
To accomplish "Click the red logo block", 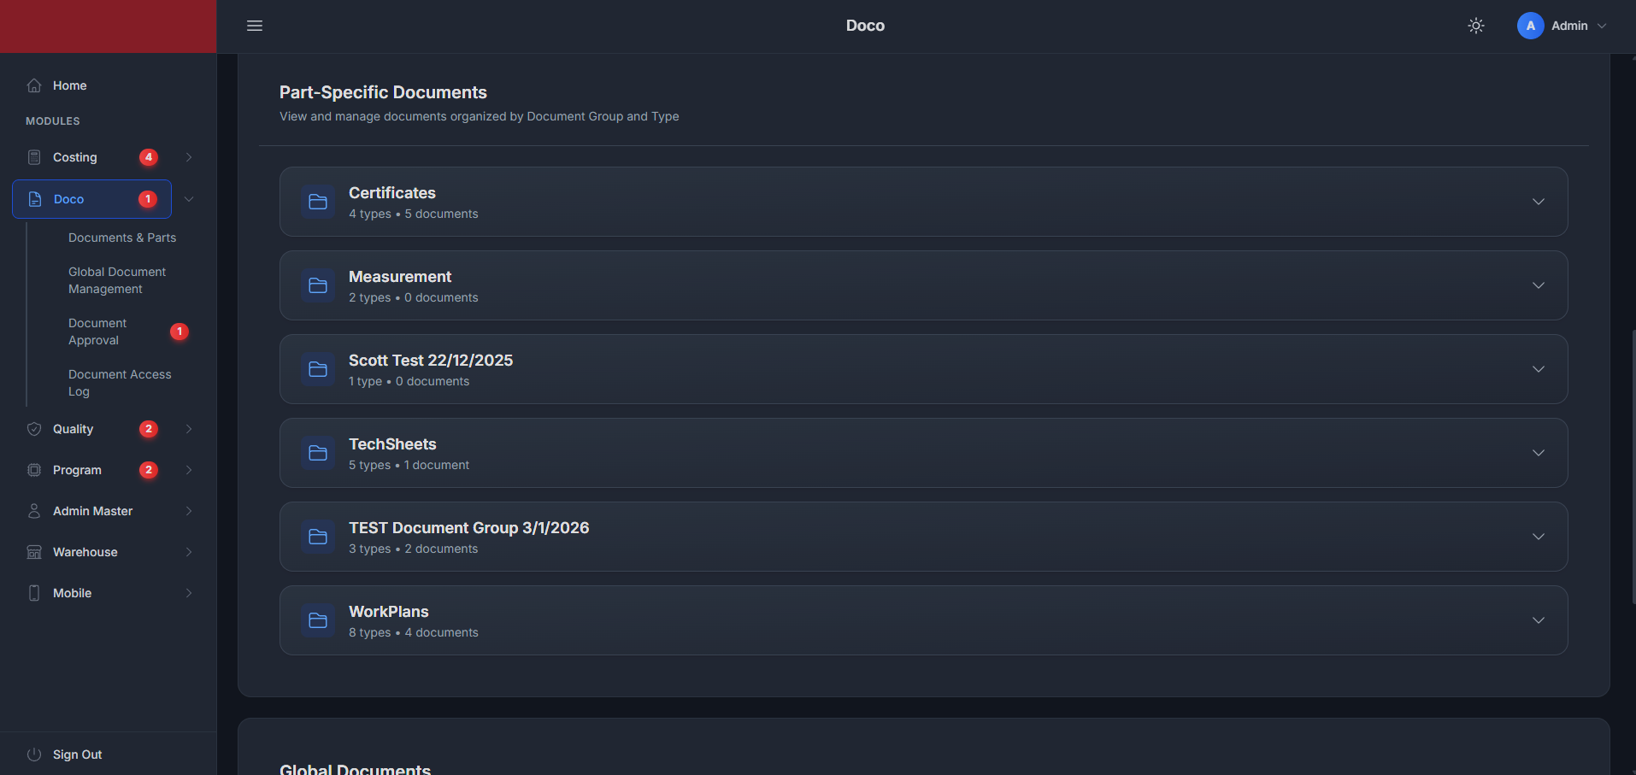I will (109, 26).
